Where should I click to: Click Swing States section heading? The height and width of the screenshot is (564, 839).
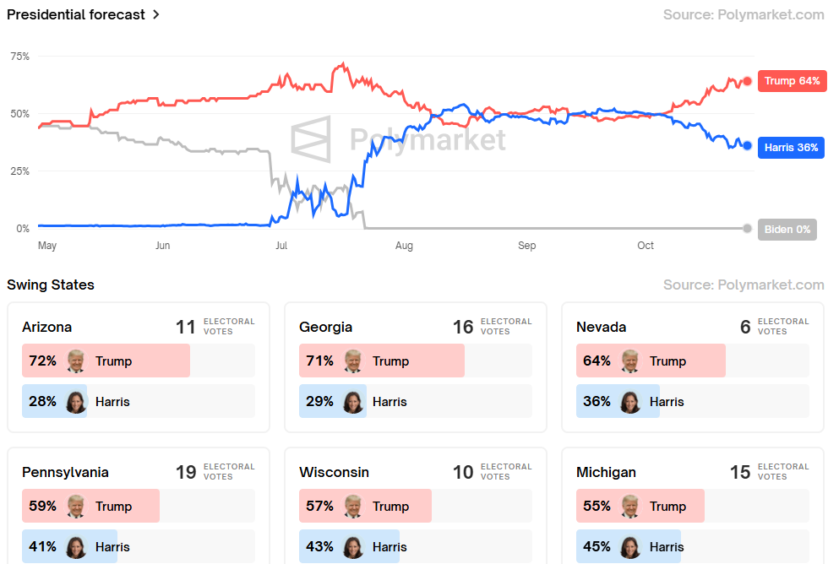tap(51, 285)
